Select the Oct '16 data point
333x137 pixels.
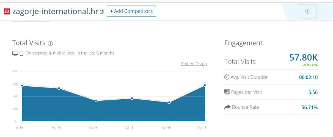(132, 98)
